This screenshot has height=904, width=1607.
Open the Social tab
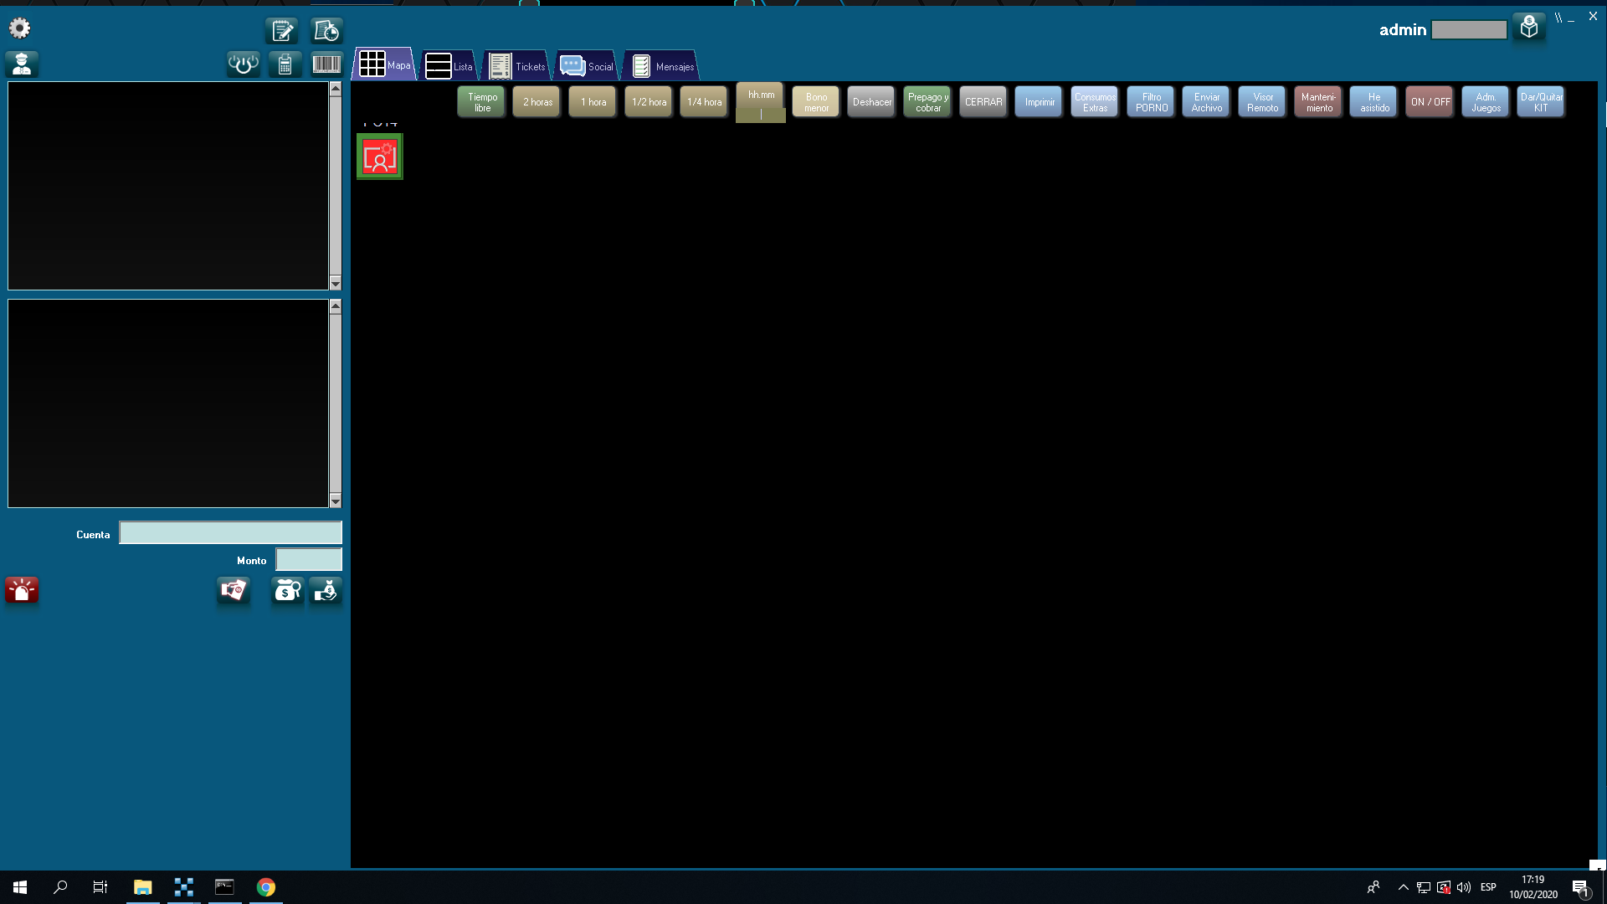coord(586,65)
